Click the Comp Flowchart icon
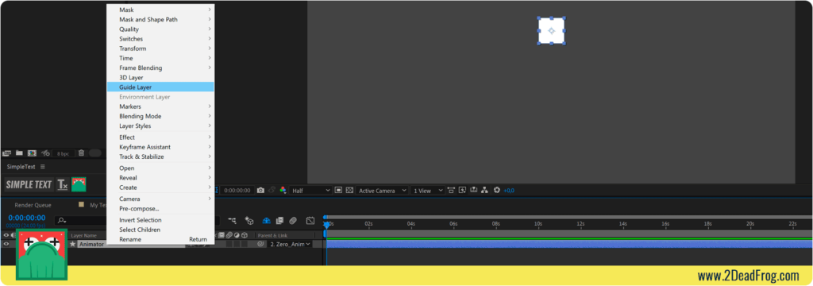813x286 pixels. coord(485,191)
